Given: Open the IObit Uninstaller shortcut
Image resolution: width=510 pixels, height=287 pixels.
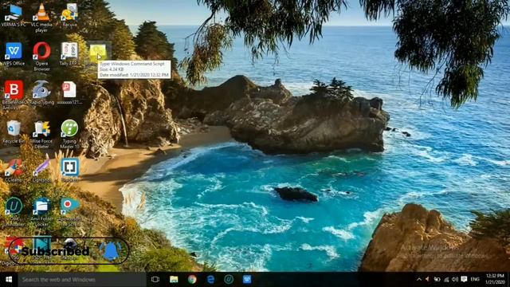Looking at the screenshot, I should tap(14, 211).
